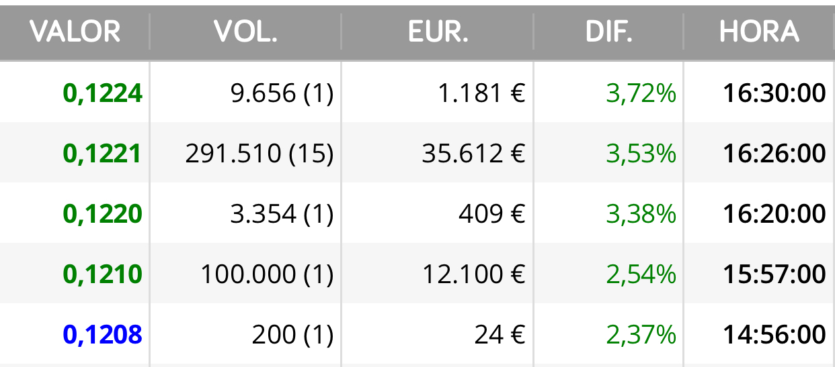Click the 3,72% difference cell
835x367 pixels.
(641, 94)
